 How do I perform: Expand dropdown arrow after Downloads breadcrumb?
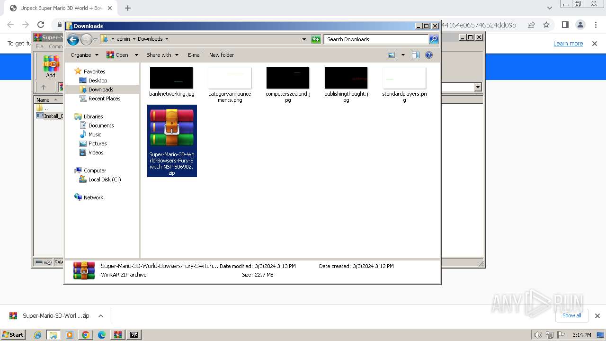(x=167, y=39)
